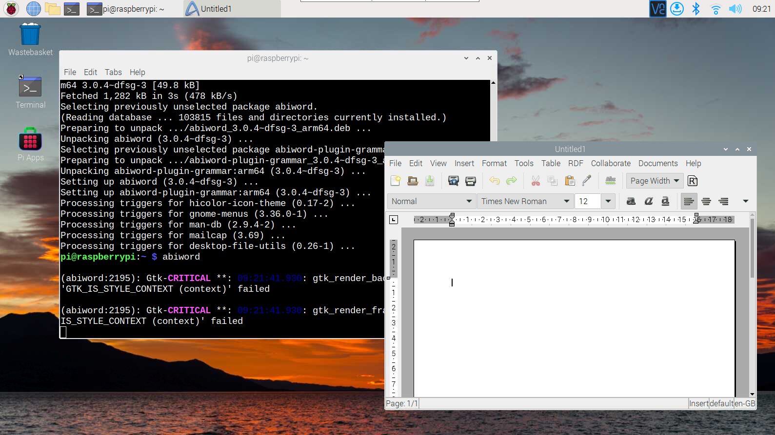
Task: Open VNC server tray icon
Action: tap(657, 9)
